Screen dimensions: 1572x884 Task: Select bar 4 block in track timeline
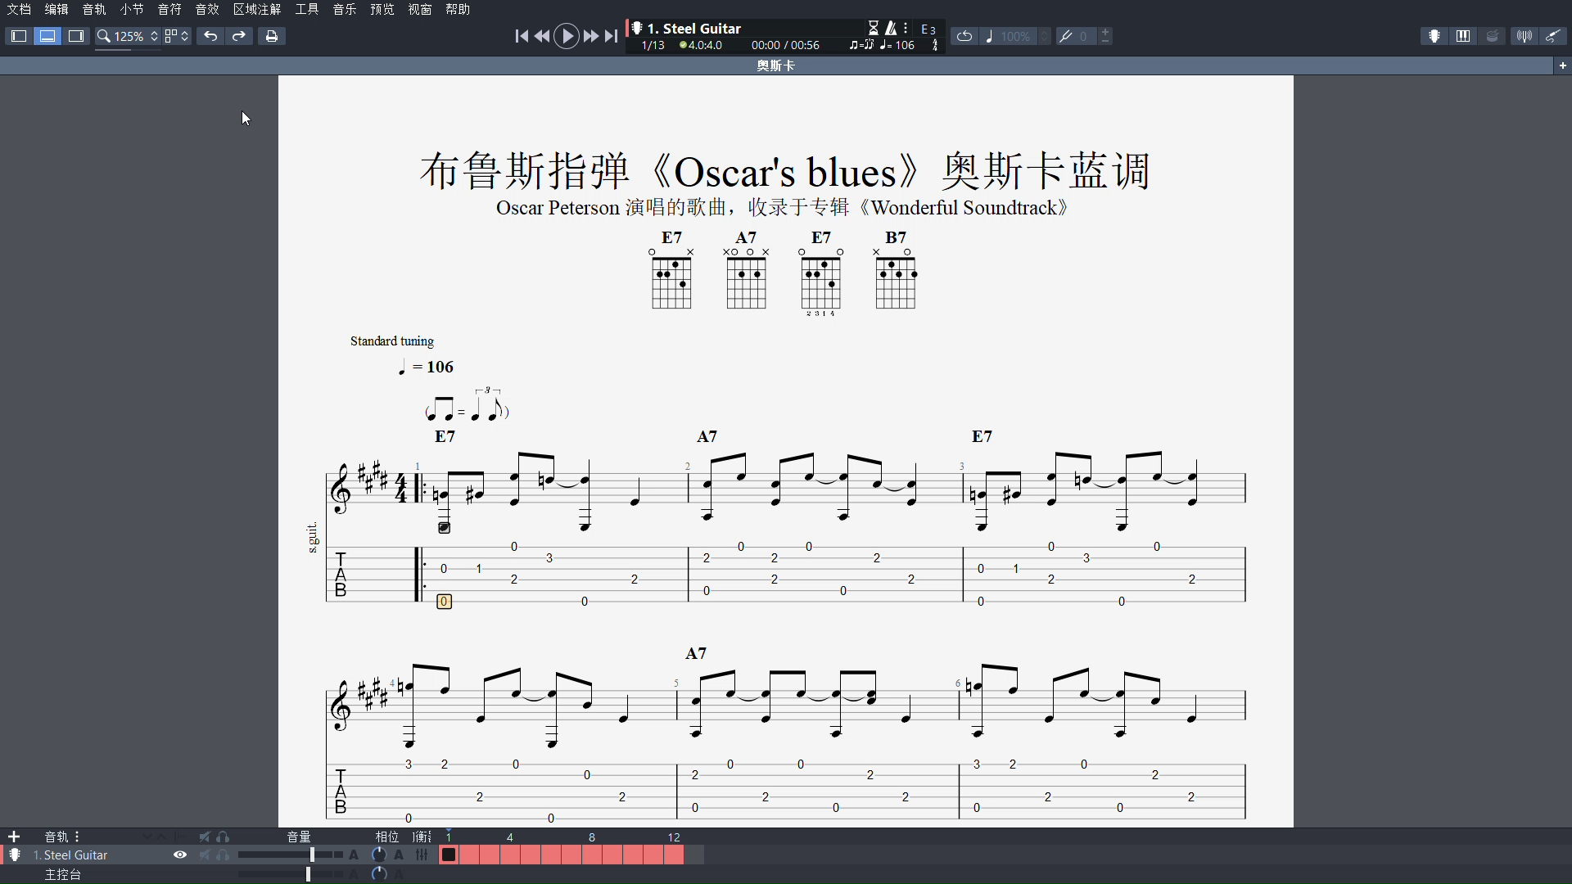(x=509, y=855)
